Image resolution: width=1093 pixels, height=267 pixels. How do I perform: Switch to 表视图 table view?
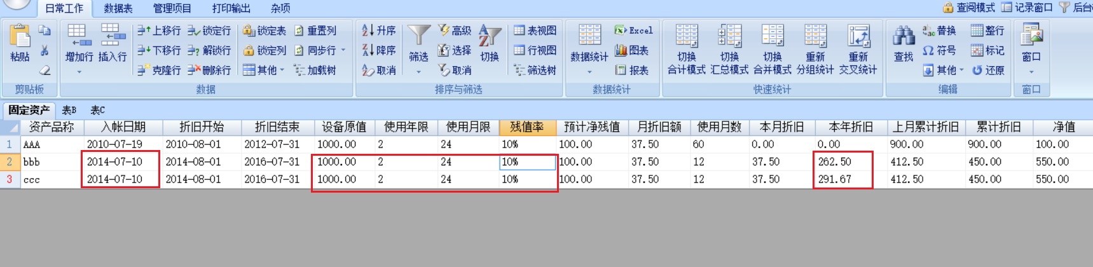(x=535, y=31)
